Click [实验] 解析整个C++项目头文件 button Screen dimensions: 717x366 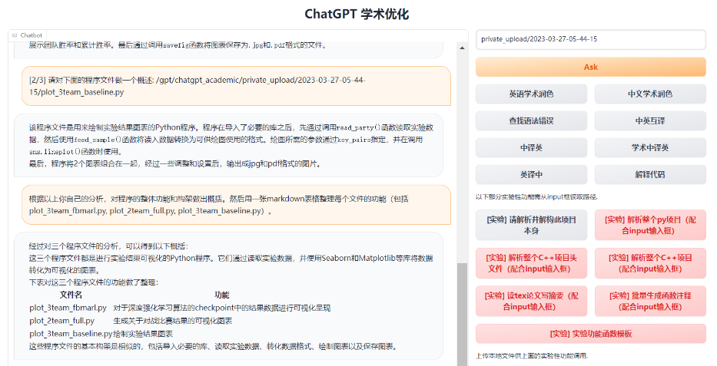(x=531, y=263)
